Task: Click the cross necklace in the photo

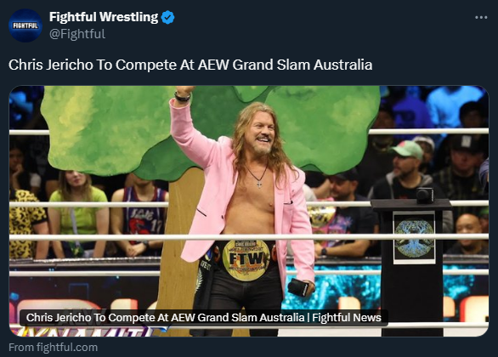Action: coord(259,184)
